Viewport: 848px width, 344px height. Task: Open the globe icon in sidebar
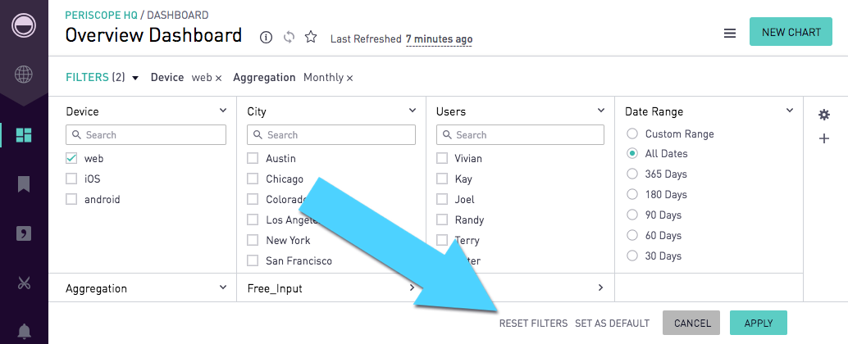pyautogui.click(x=24, y=75)
